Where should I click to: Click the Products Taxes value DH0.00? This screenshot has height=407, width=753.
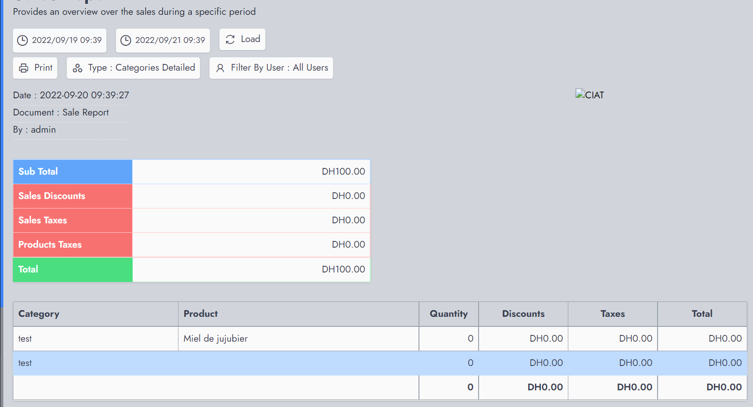pos(348,244)
